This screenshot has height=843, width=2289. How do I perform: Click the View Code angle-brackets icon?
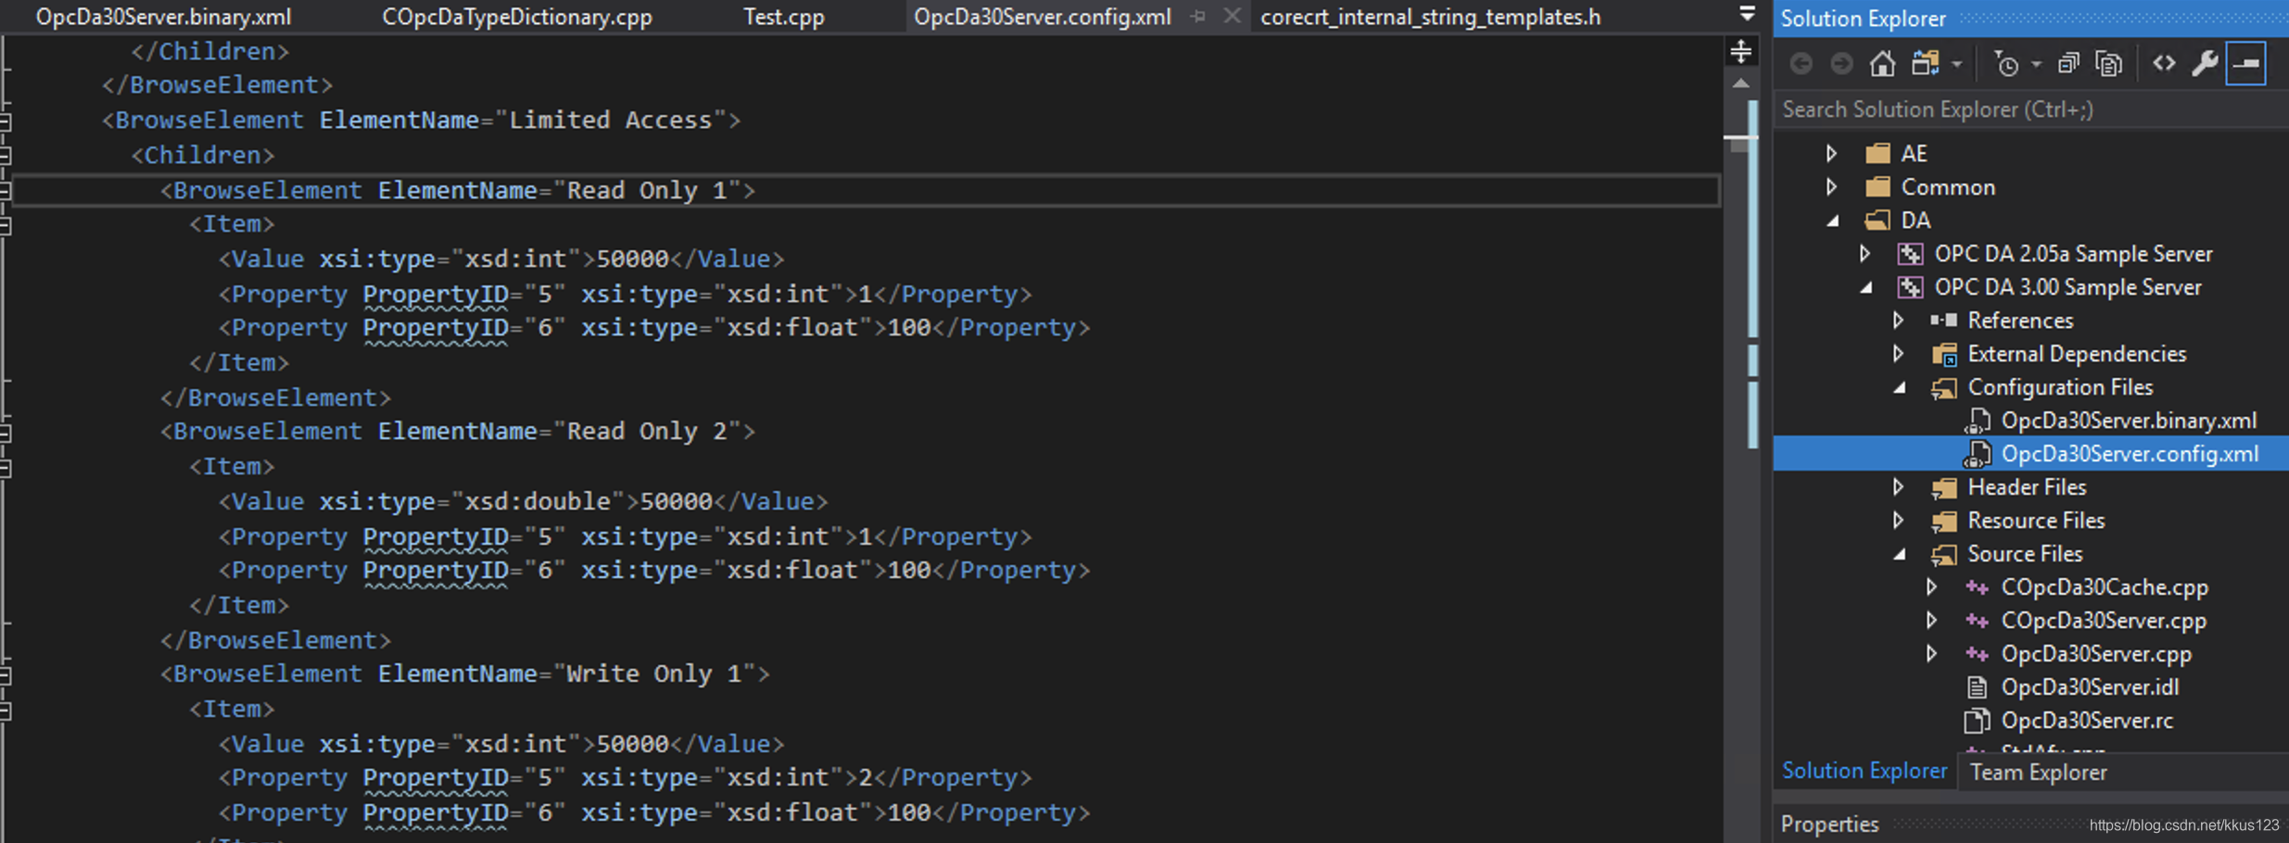[x=2164, y=63]
